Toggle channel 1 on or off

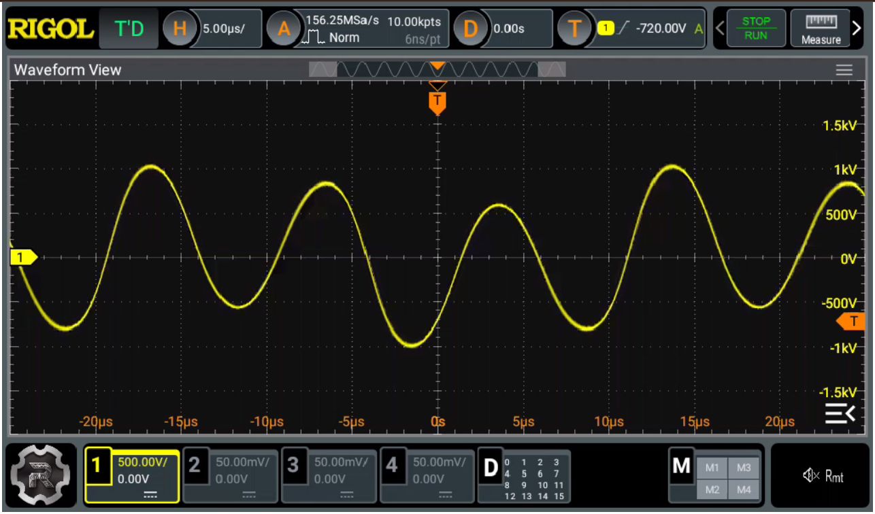click(97, 467)
